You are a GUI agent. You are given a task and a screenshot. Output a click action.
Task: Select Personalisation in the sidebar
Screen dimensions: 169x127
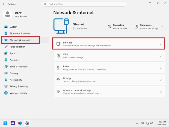pos(17,47)
